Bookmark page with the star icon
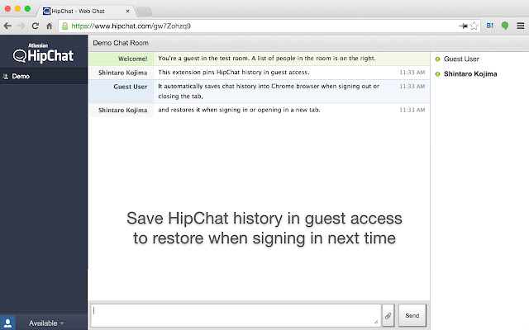Screen dimensions: 529x330 (x=474, y=26)
